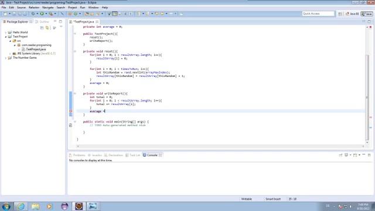
Task: Select the Problems tab
Action: pyautogui.click(x=77, y=155)
